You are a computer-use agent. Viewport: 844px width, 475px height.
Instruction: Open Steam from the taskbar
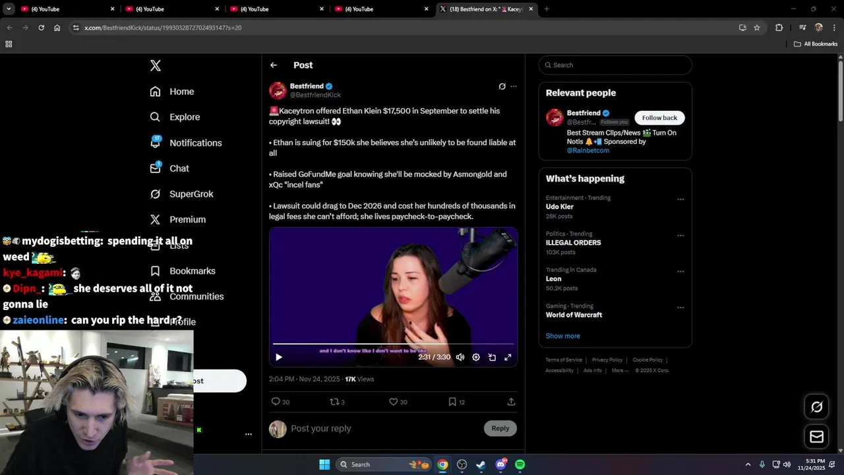[481, 464]
